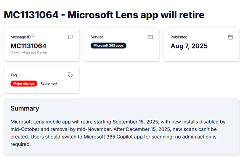Screen dimensions: 244x158
Task: Click the Tag label text
Action: [14, 75]
